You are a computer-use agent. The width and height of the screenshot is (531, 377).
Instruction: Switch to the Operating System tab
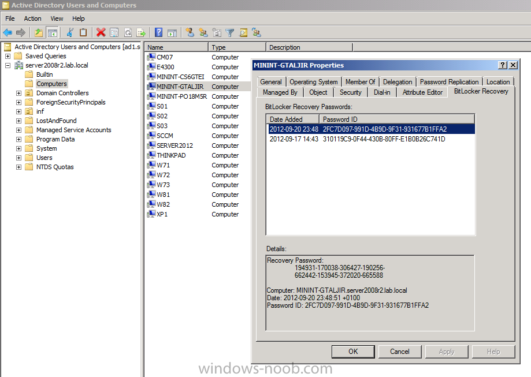coord(314,82)
